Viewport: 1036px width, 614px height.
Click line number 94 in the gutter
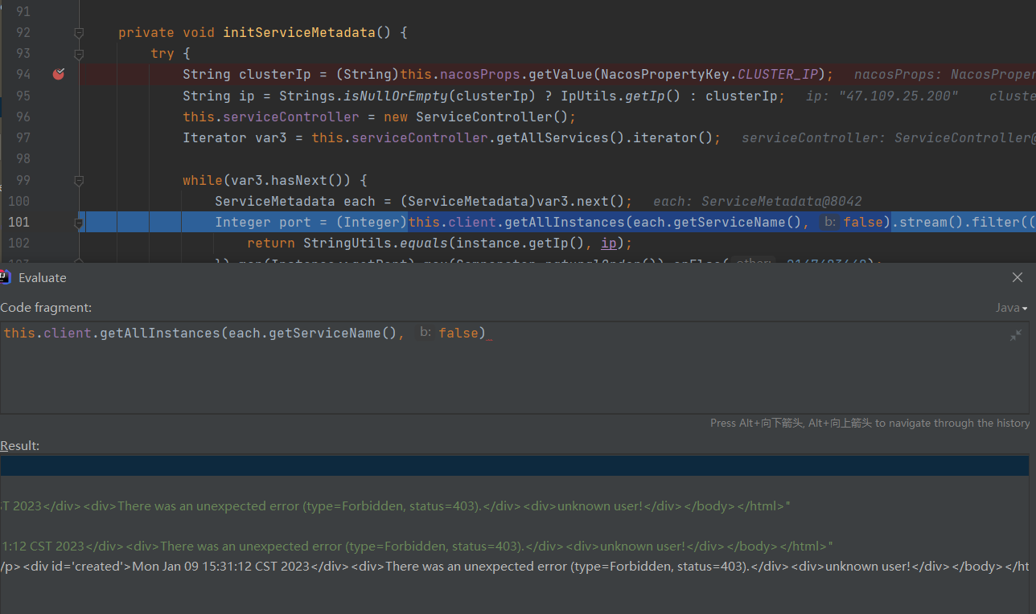click(x=23, y=75)
